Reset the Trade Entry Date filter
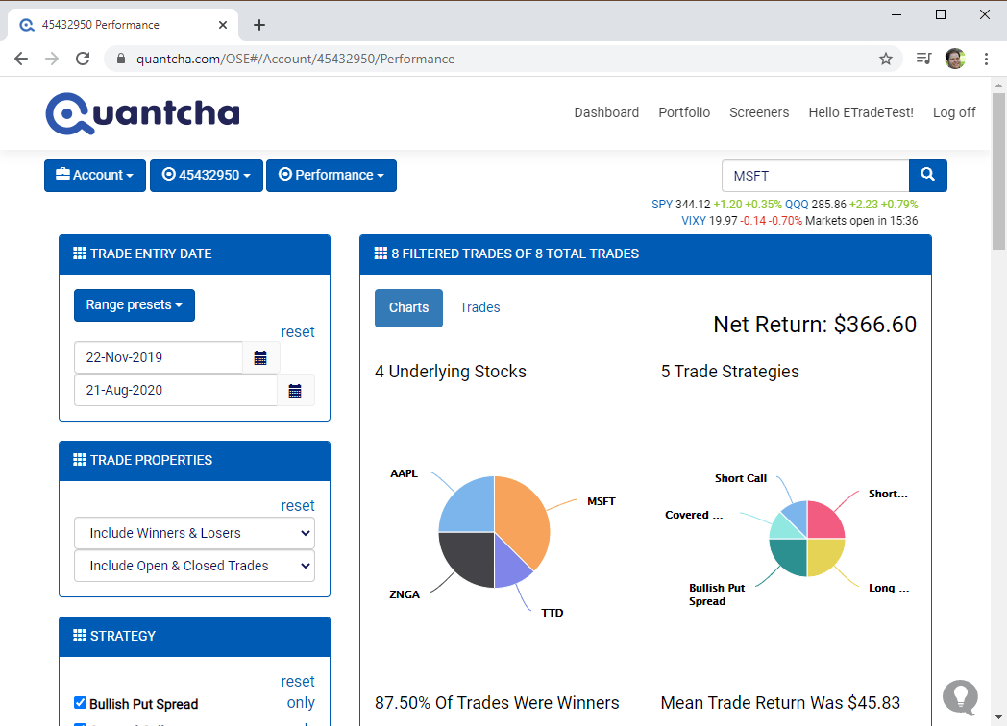1007x726 pixels. [298, 332]
